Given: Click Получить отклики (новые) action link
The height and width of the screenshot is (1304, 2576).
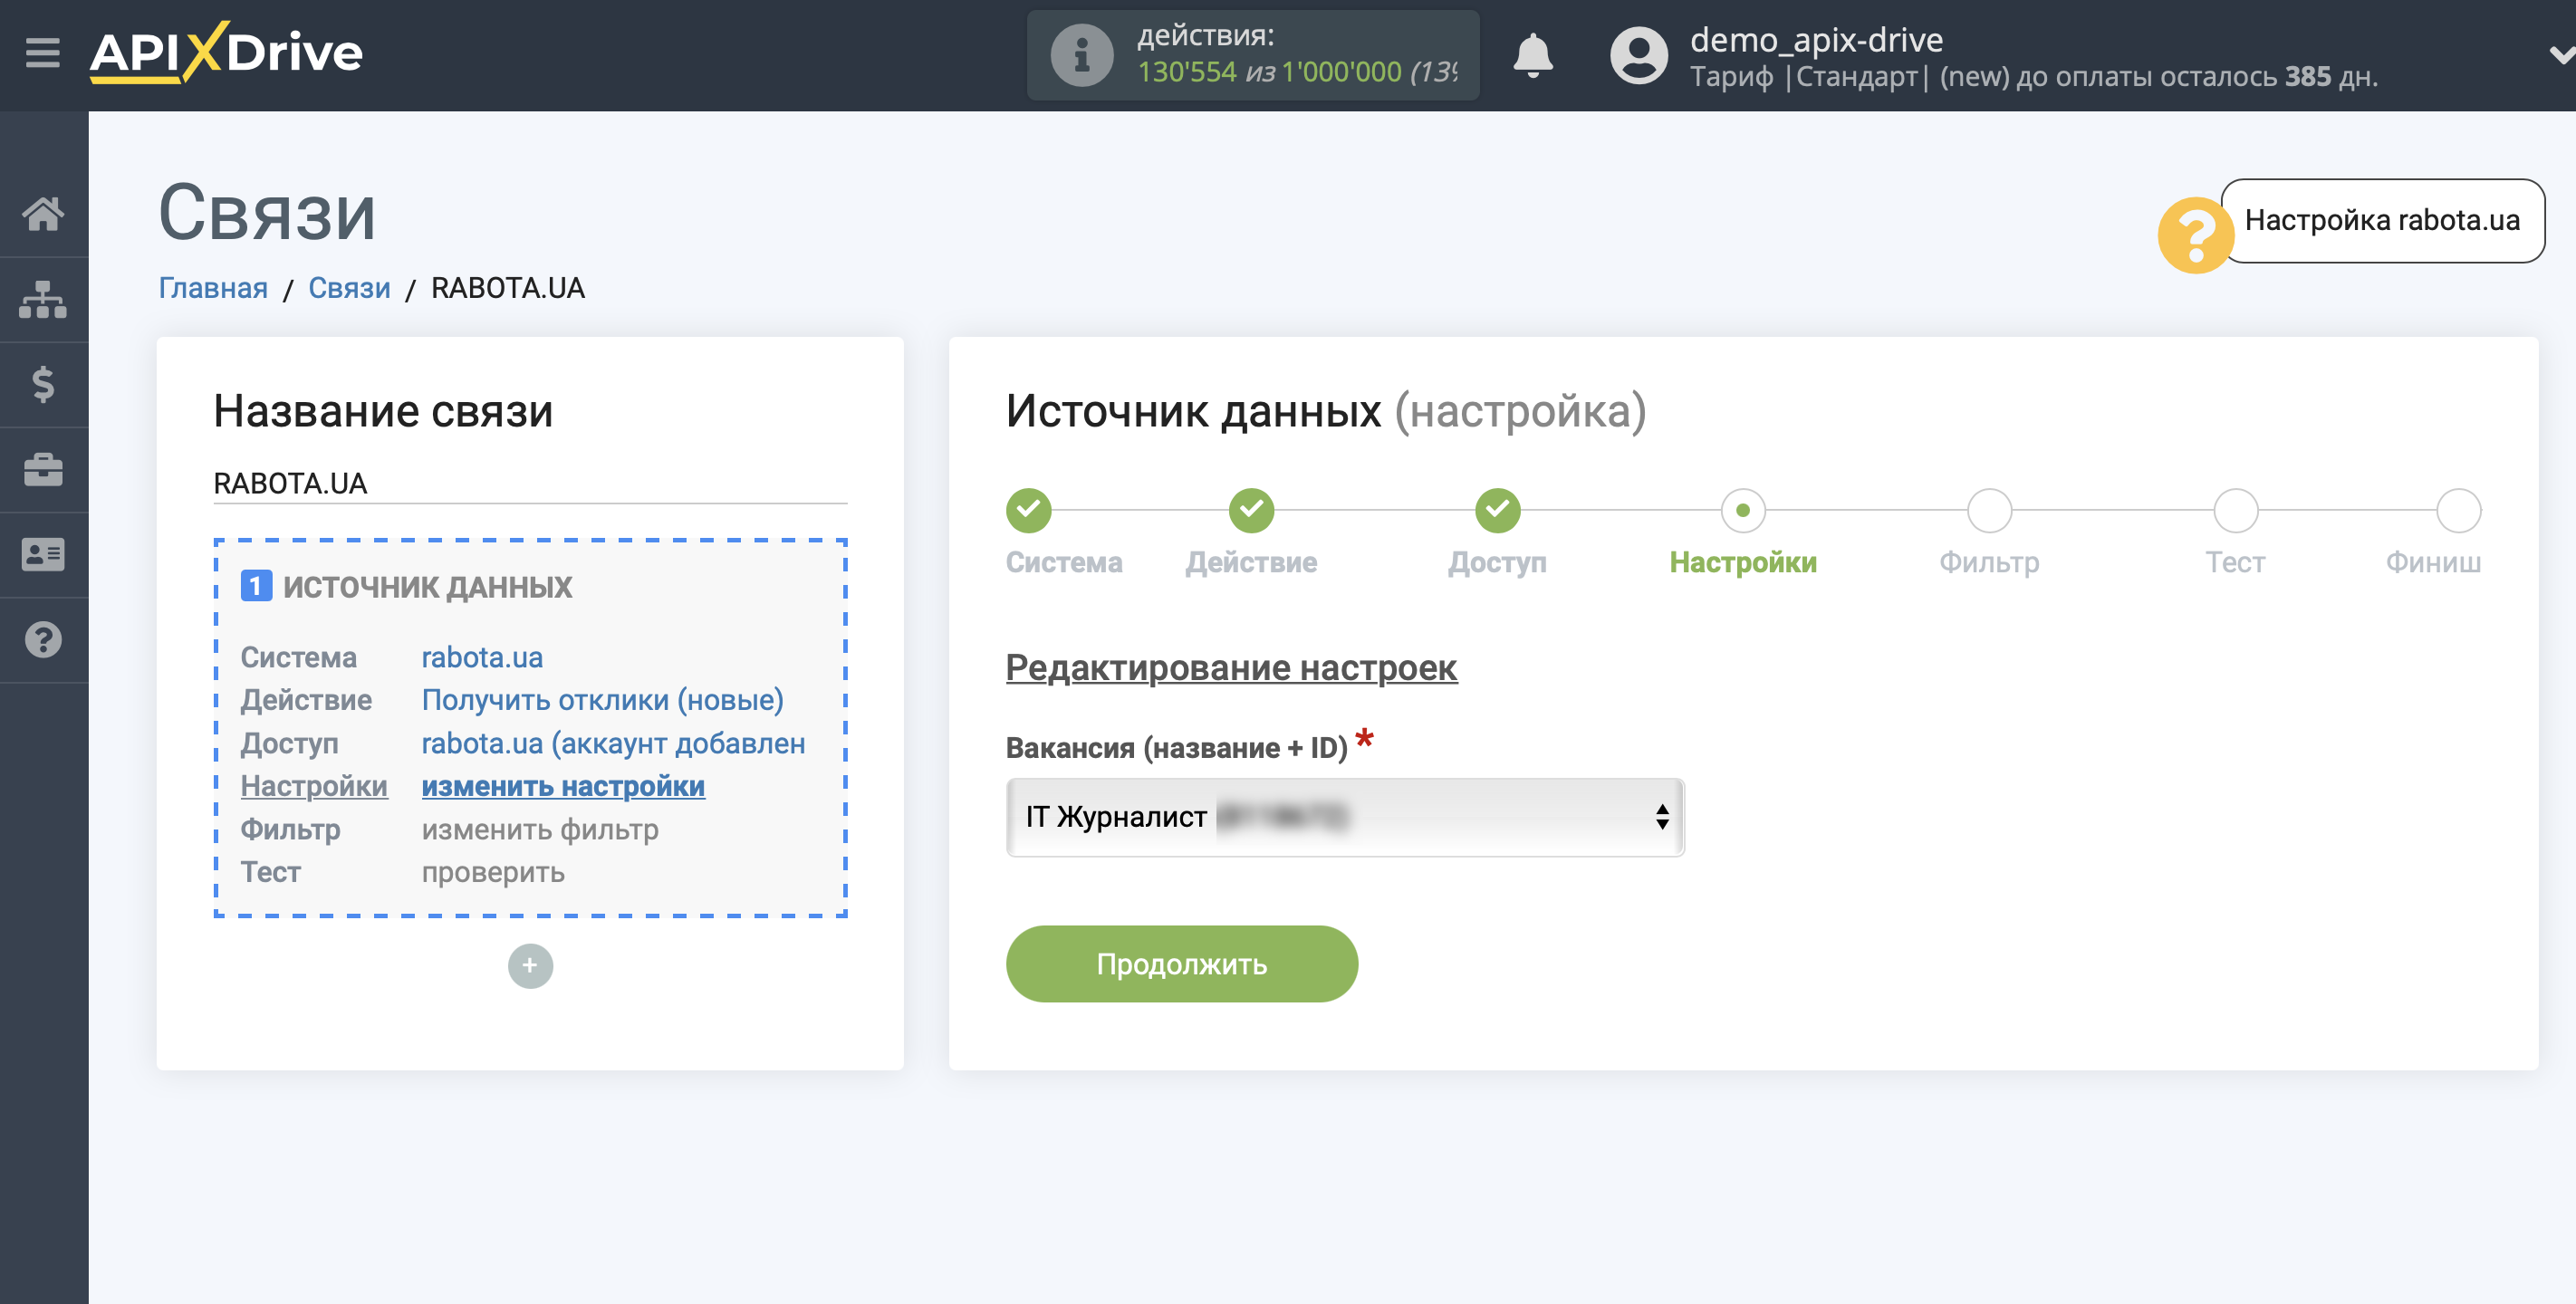Looking at the screenshot, I should [602, 700].
